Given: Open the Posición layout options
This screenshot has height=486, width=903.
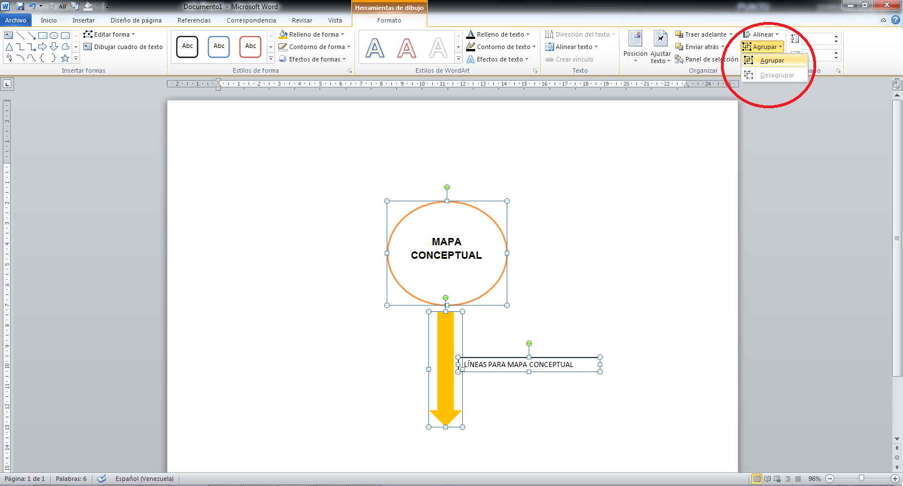Looking at the screenshot, I should (635, 46).
